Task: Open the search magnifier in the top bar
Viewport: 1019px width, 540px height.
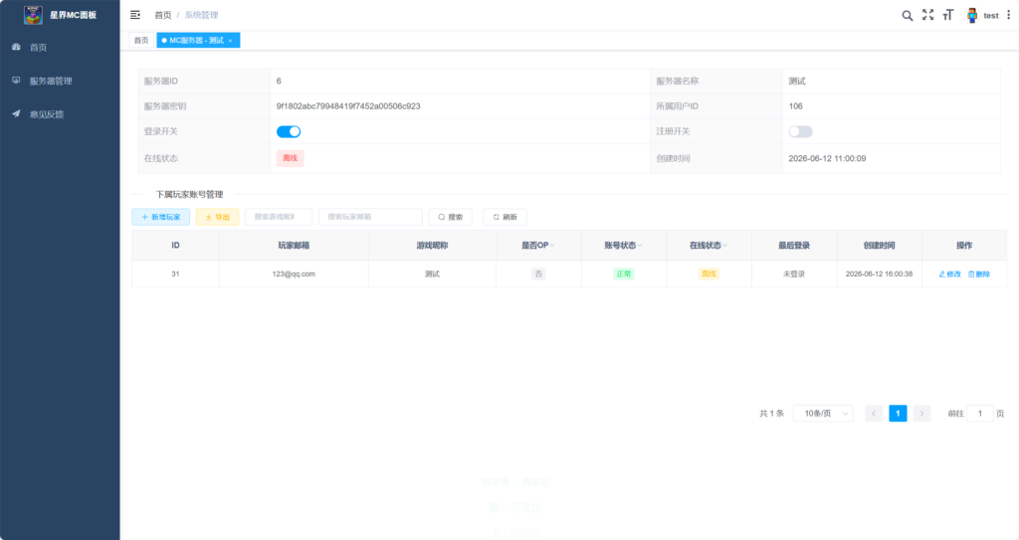Action: pyautogui.click(x=908, y=16)
